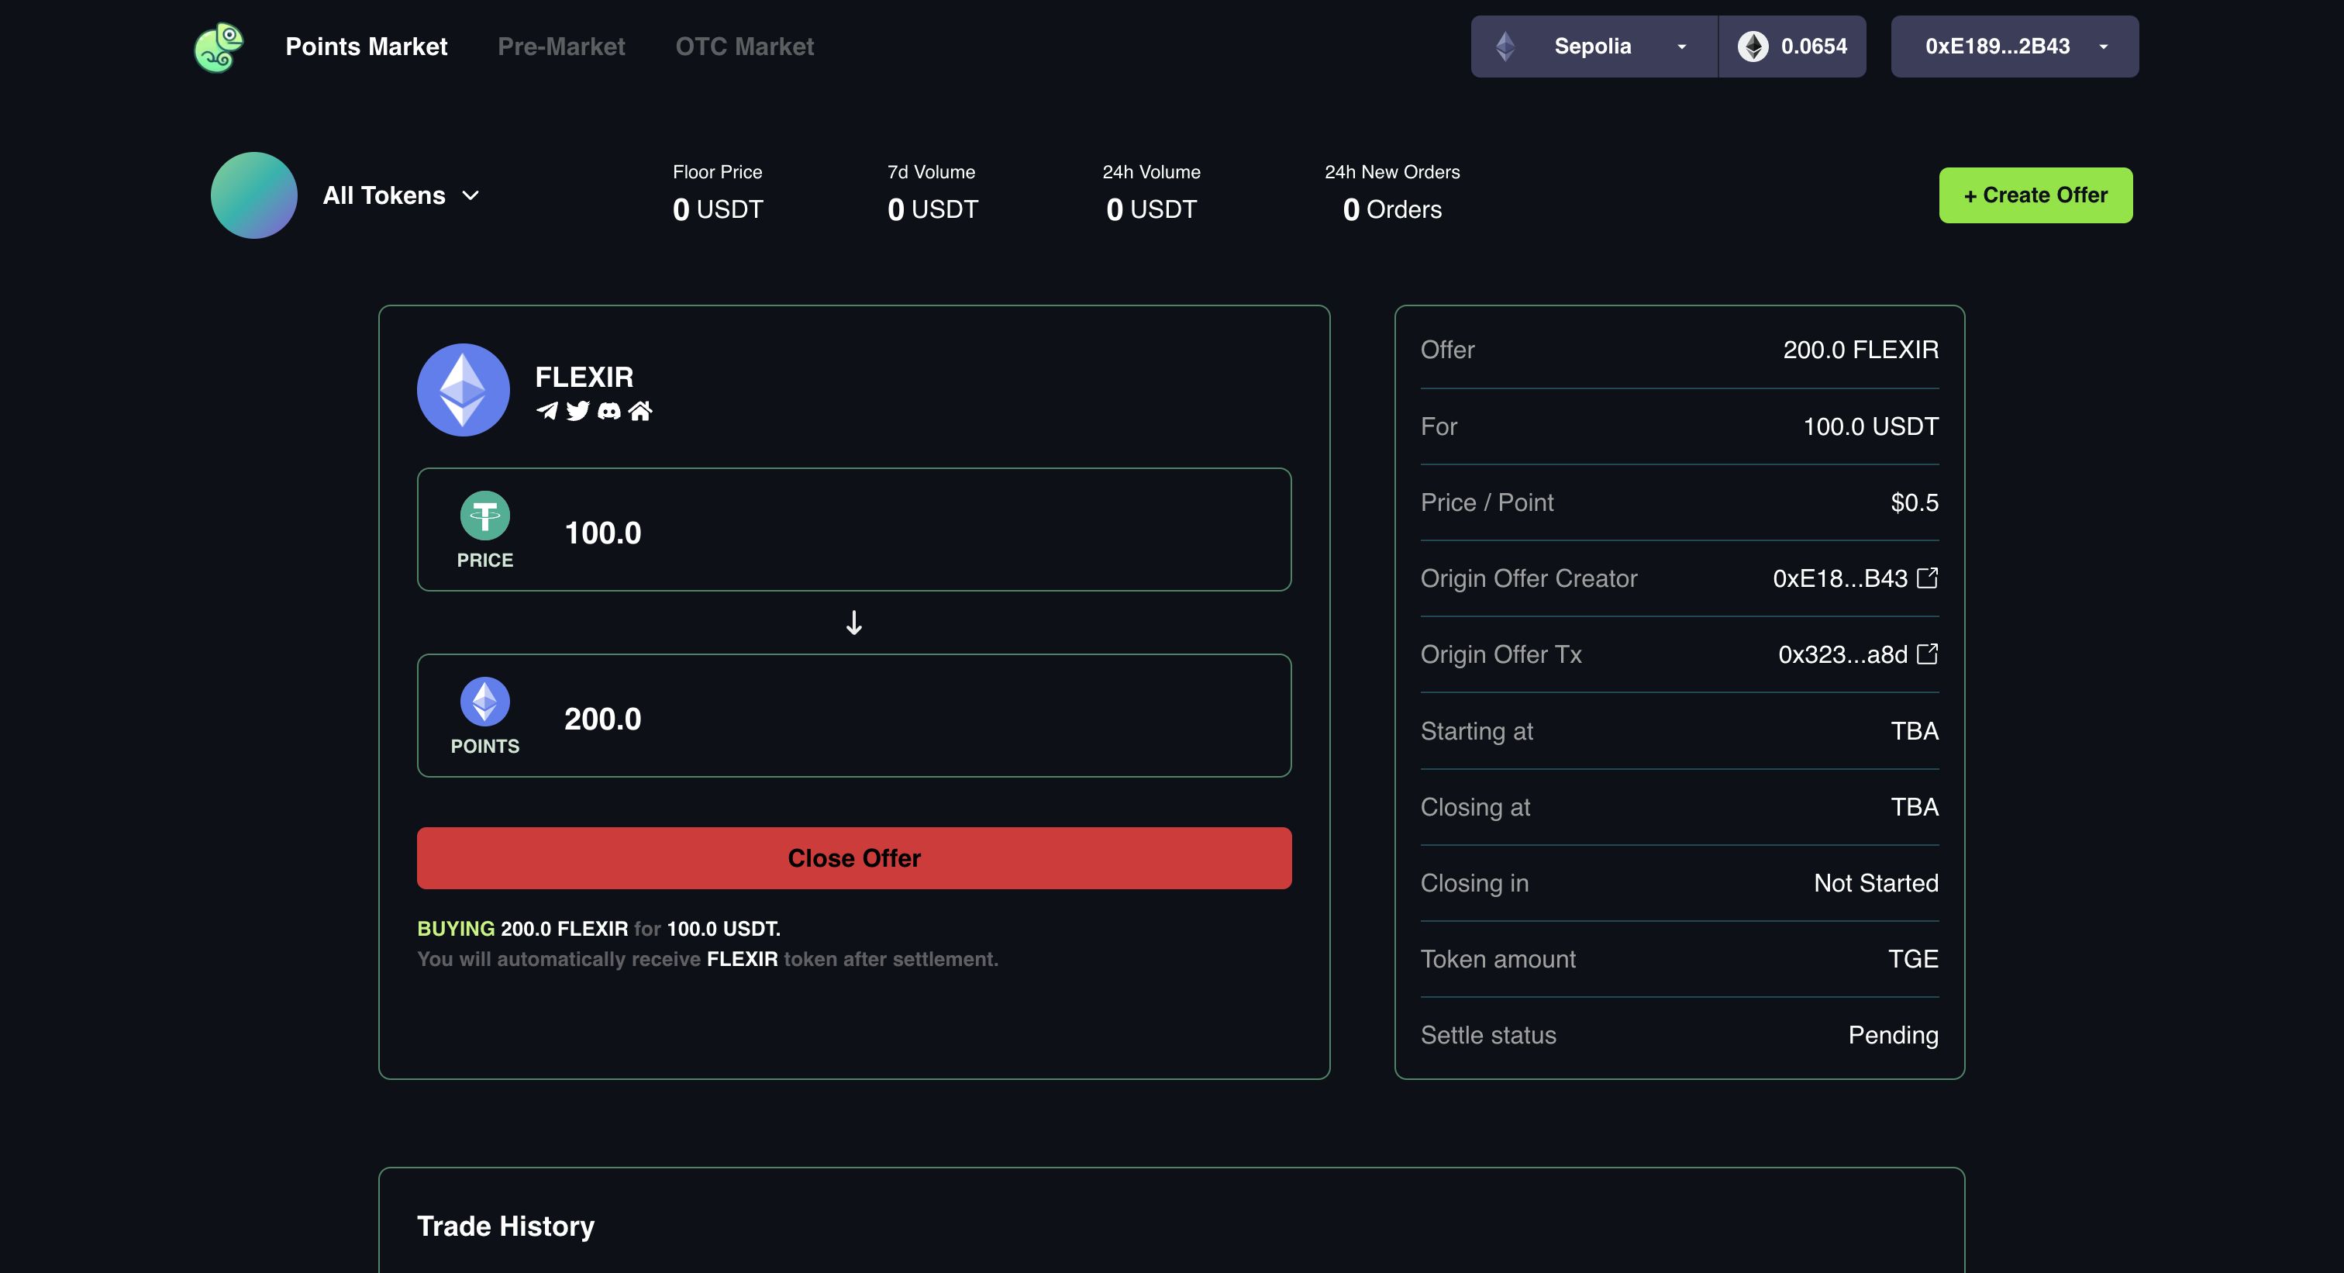Click the Telegram icon for FLEXIR
The image size is (2344, 1273).
[543, 409]
